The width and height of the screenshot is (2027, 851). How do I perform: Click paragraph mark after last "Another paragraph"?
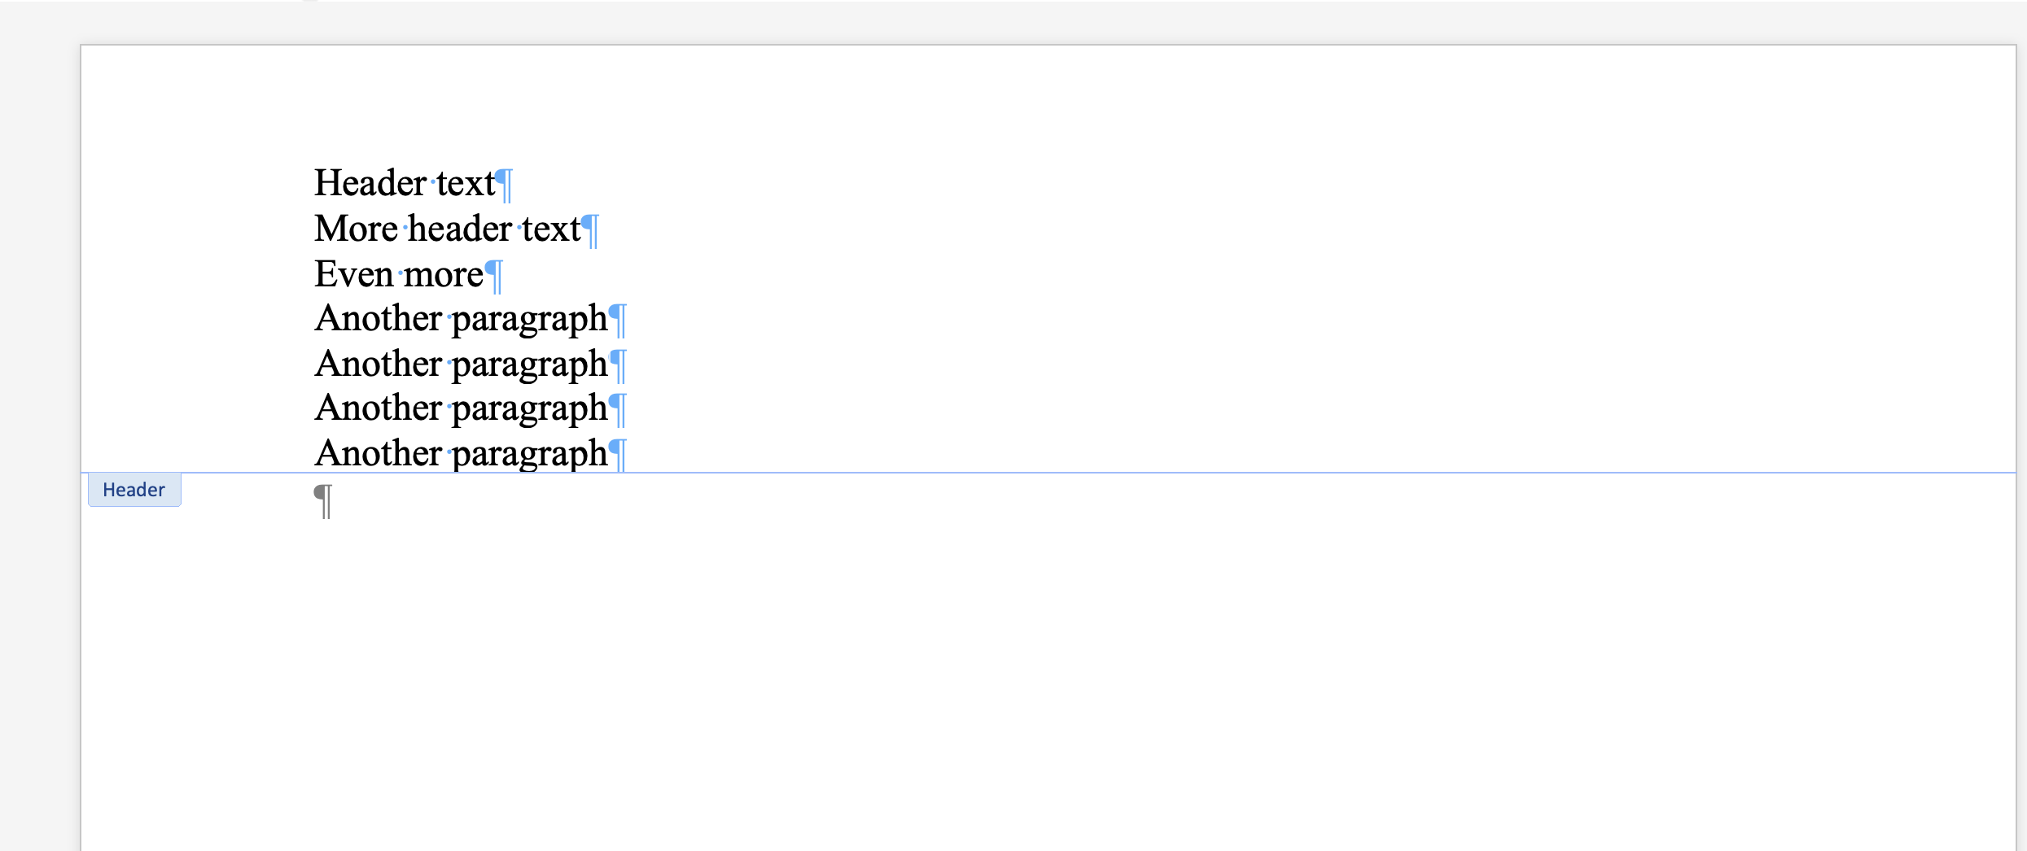619,455
